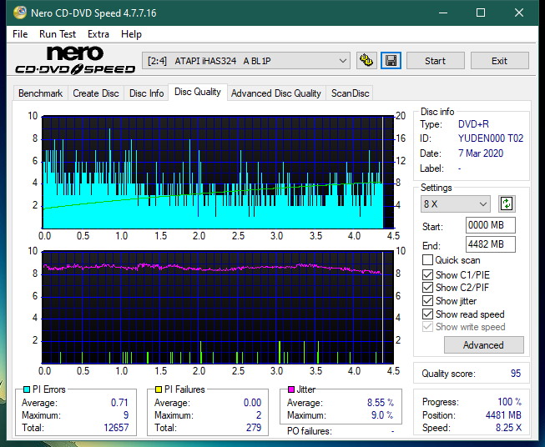Close the Nero CD-DVD Speed window
Viewport: 545px width, 447px height.
[x=519, y=13]
